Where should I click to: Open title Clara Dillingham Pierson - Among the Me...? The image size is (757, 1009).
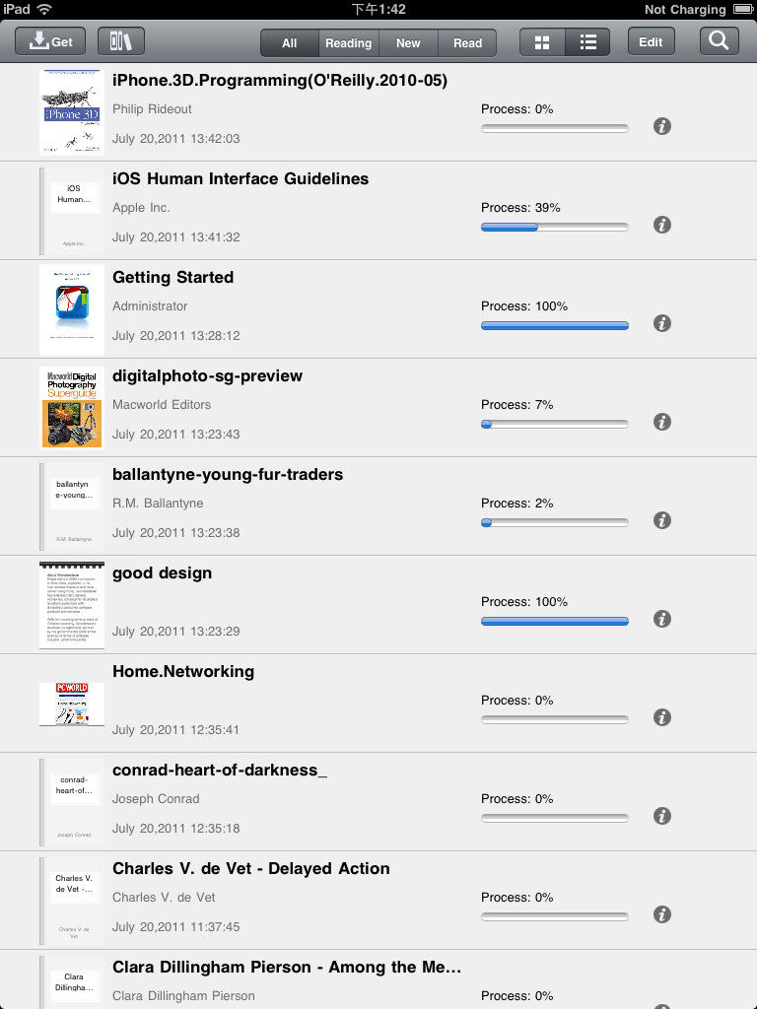[287, 967]
